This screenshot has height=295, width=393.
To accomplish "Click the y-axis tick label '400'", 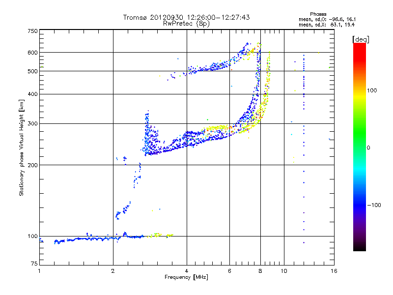I will tap(32, 94).
